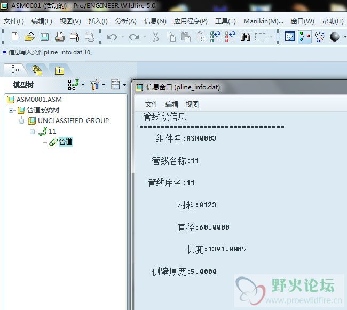This screenshot has height=310, width=347.
Task: Click the 直径:60.0000 value
Action: (214, 227)
